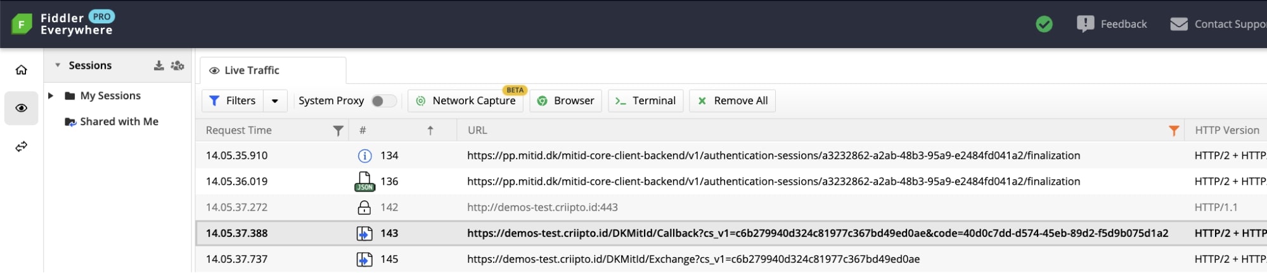This screenshot has width=1267, height=273.
Task: Expand the My Sessions folder
Action: click(51, 95)
